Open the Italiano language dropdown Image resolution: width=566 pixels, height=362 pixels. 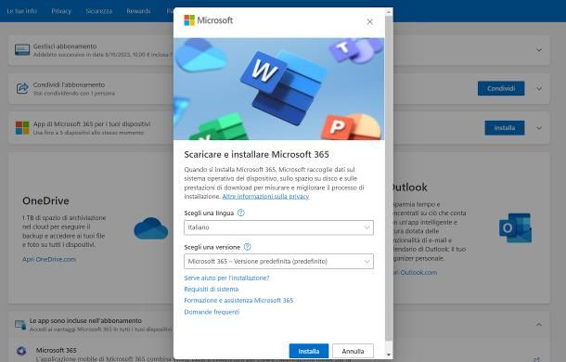point(278,227)
